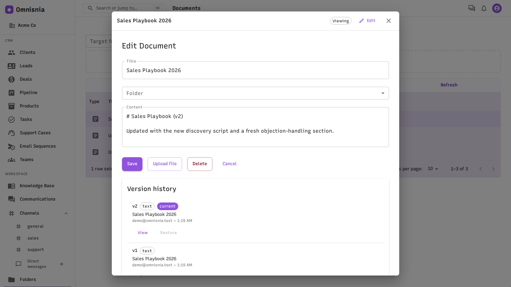Click Version history heading

[152, 189]
